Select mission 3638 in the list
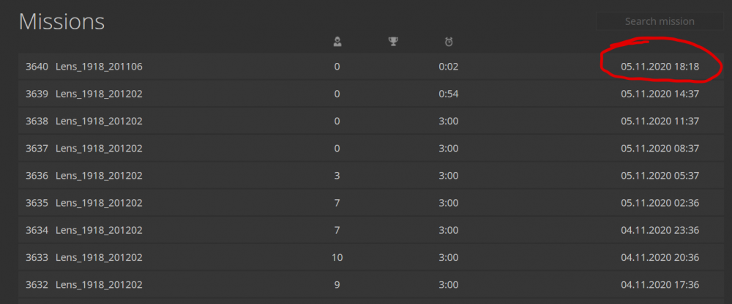732x304 pixels. pyautogui.click(x=99, y=121)
